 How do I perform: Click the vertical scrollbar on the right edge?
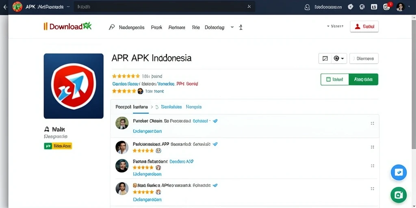coord(414,82)
